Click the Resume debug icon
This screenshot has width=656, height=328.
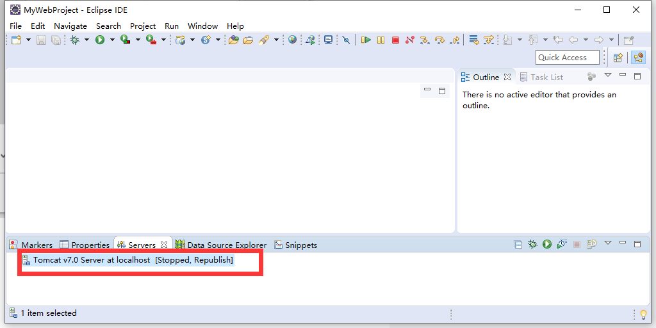tap(366, 40)
